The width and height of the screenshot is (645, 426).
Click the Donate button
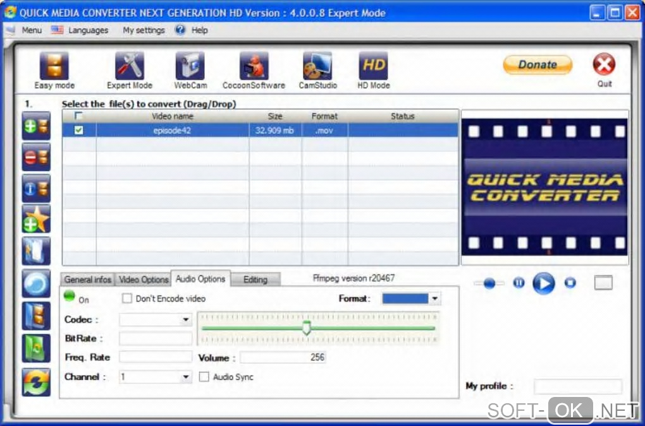(537, 64)
